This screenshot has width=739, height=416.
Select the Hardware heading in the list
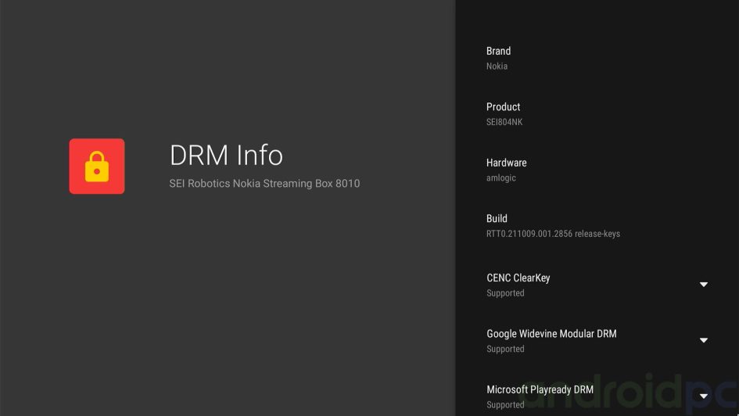coord(506,163)
